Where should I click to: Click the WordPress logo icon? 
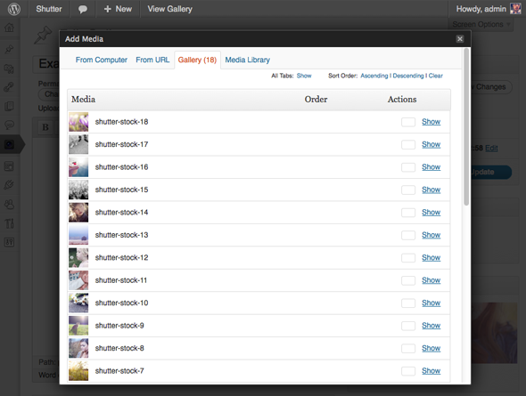tap(13, 9)
